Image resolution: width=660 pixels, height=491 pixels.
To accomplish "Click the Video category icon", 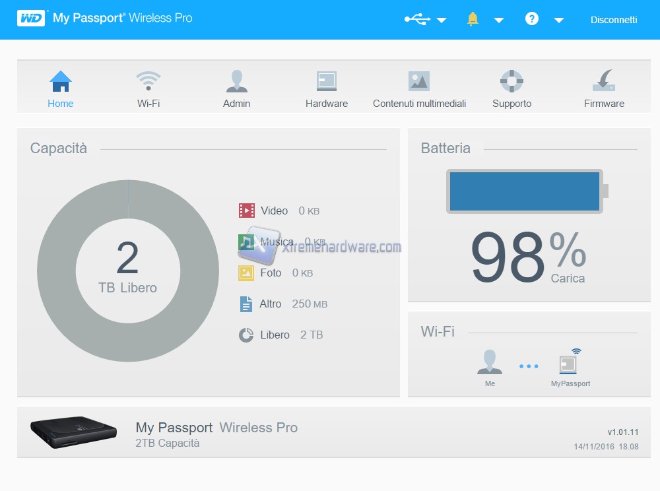I will pos(246,211).
